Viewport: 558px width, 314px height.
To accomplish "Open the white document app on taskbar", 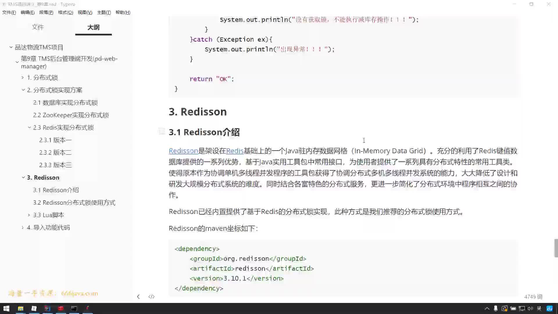I will [34, 308].
